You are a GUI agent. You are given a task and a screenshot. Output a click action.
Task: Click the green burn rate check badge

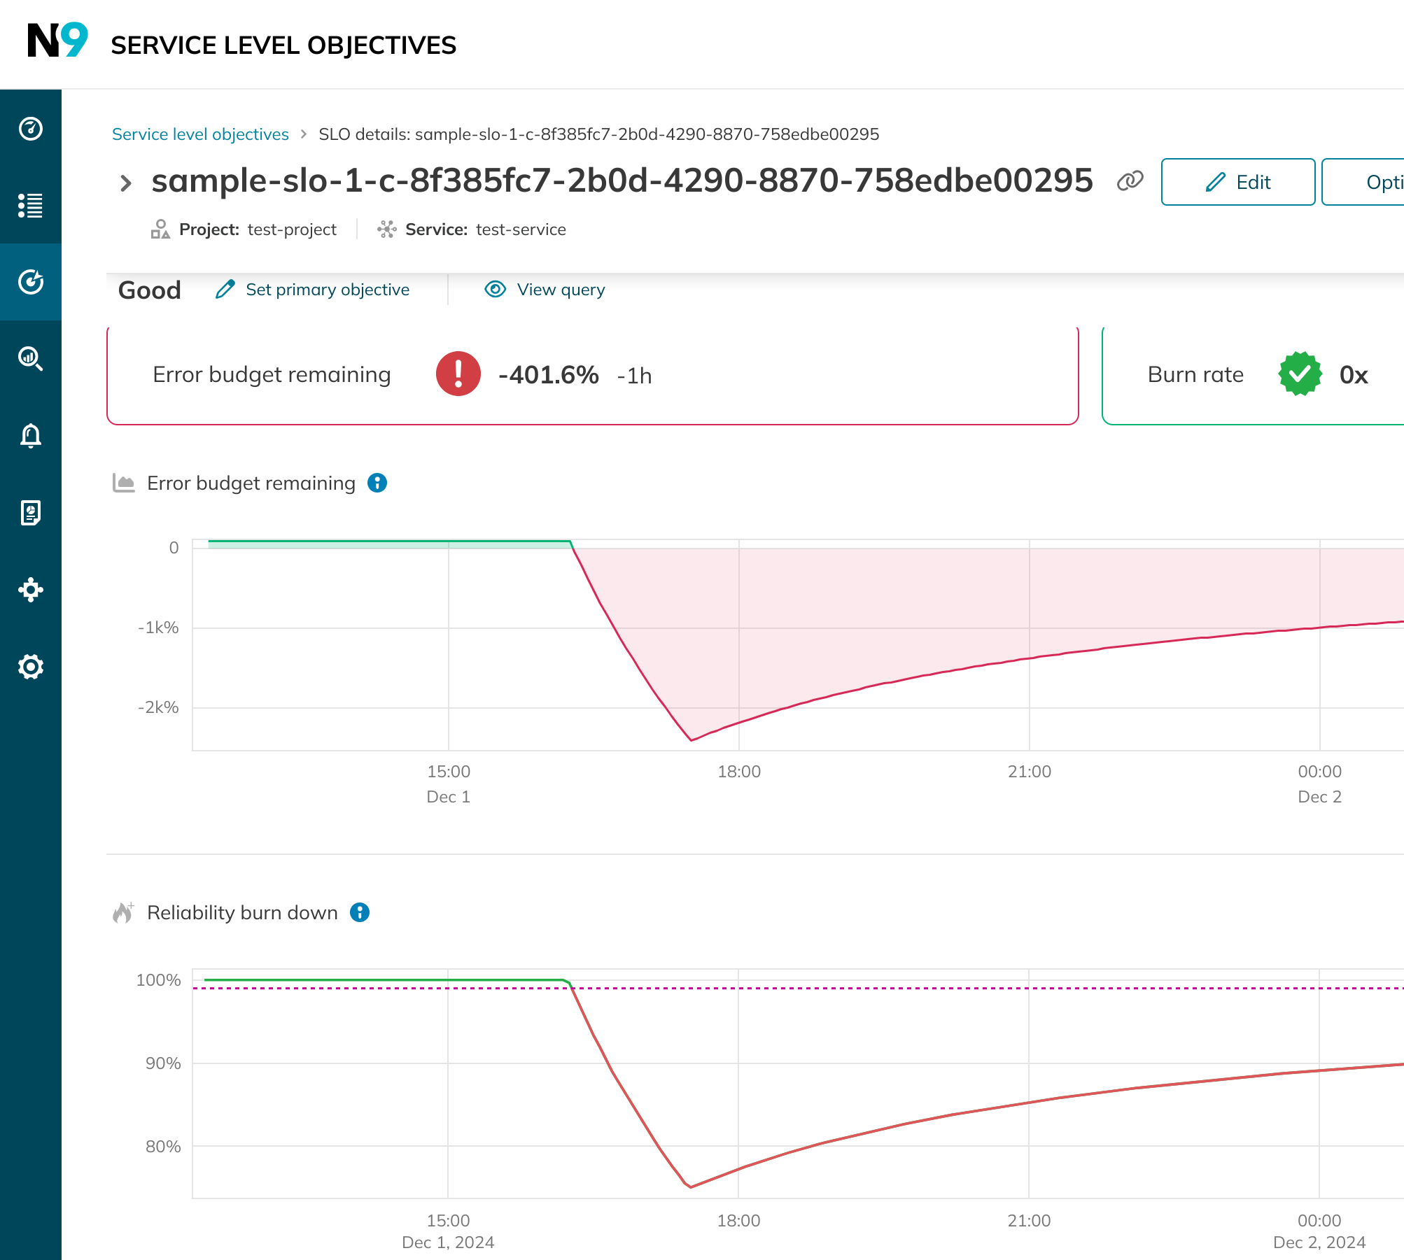pyautogui.click(x=1300, y=374)
